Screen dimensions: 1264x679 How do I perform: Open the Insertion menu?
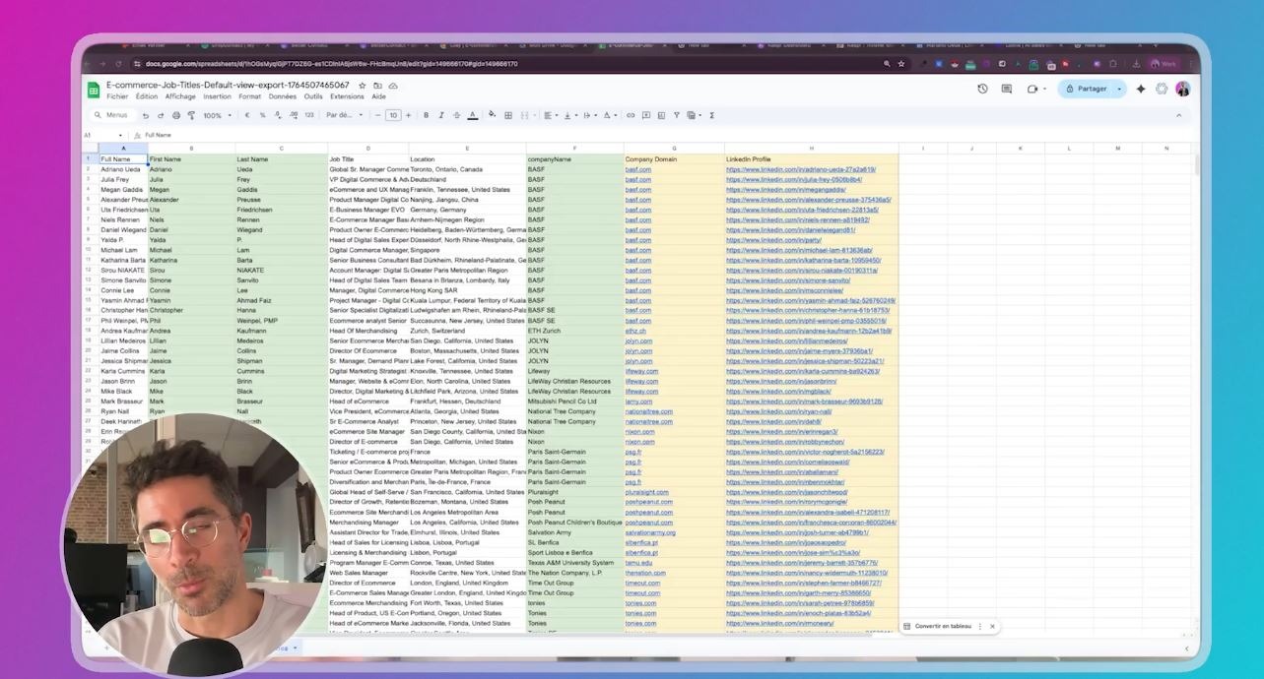tap(217, 96)
